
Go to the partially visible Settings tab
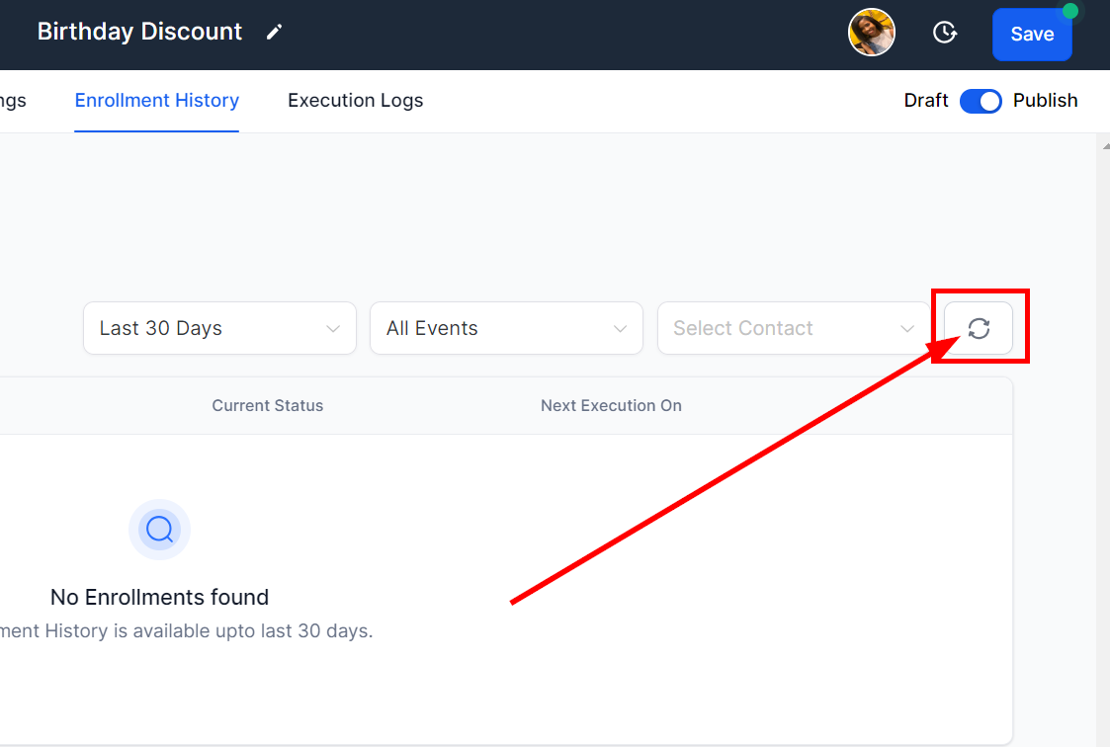pos(13,101)
